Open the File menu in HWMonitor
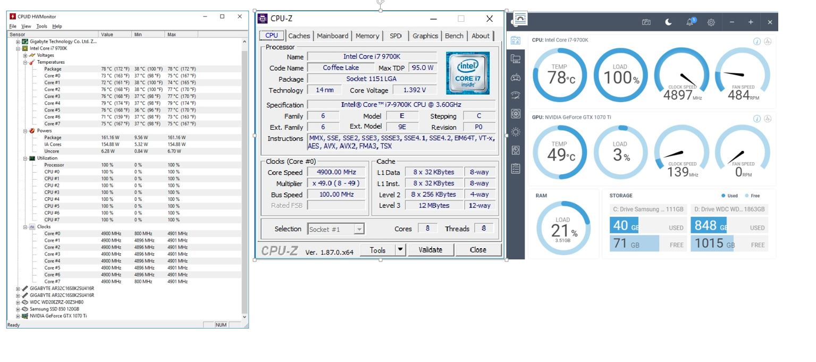The width and height of the screenshot is (816, 362). click(x=13, y=26)
